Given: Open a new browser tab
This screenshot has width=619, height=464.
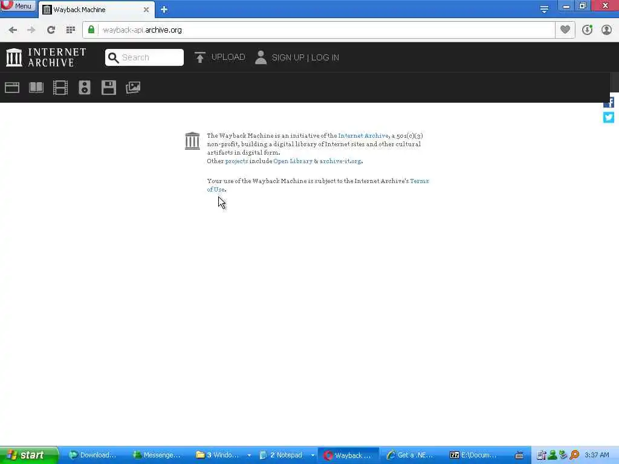Looking at the screenshot, I should tap(164, 10).
